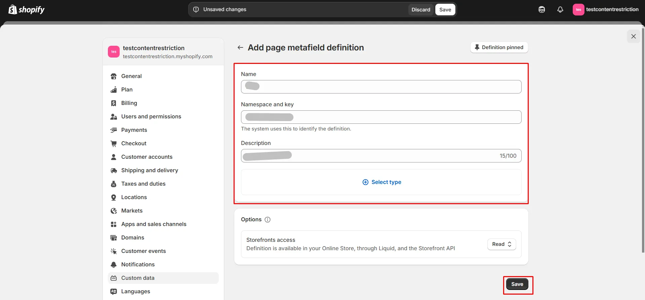Toggle the Definition pinned button
The image size is (645, 300).
click(x=499, y=47)
